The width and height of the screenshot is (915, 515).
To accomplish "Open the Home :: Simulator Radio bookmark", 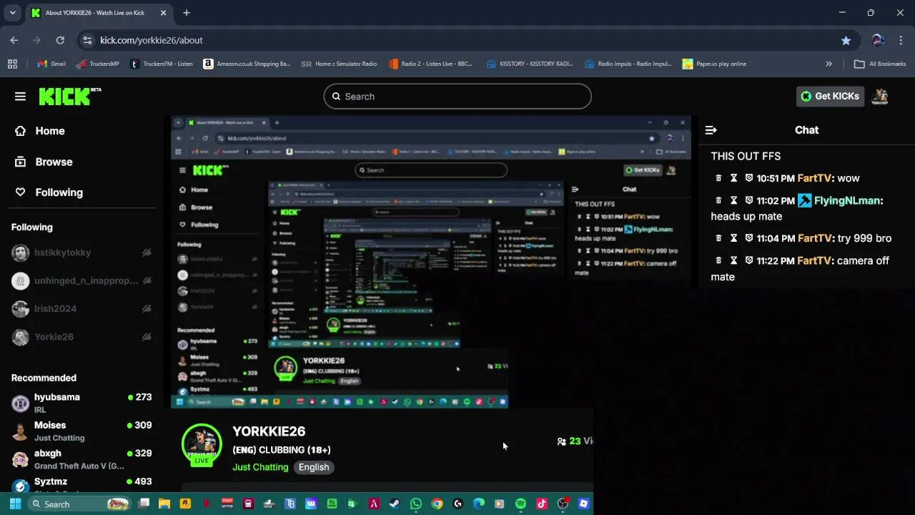I will 340,64.
